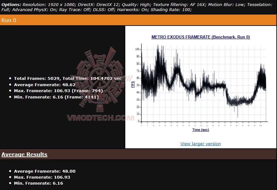Open the View larger version link
The height and width of the screenshot is (190, 277).
coord(201,144)
